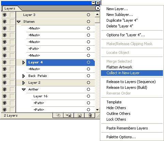Hide Layer 3 with its eye icon
Screen dimensions: 164x141
point(4,15)
